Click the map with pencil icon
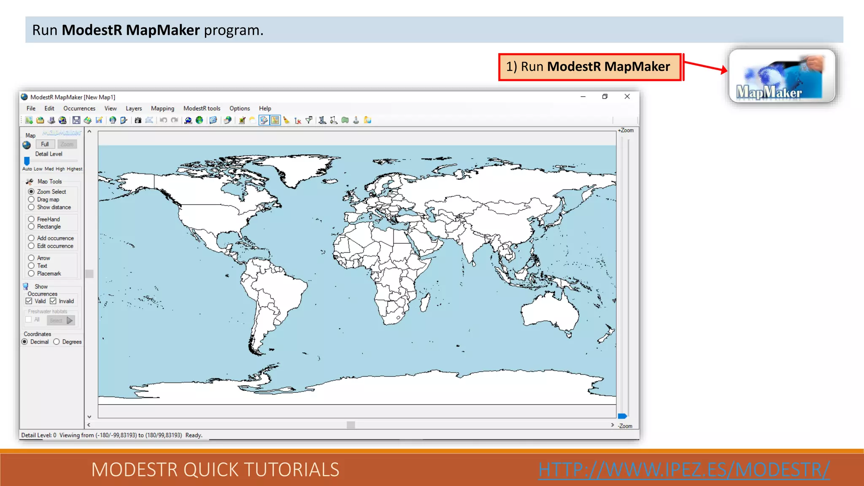 tap(99, 120)
